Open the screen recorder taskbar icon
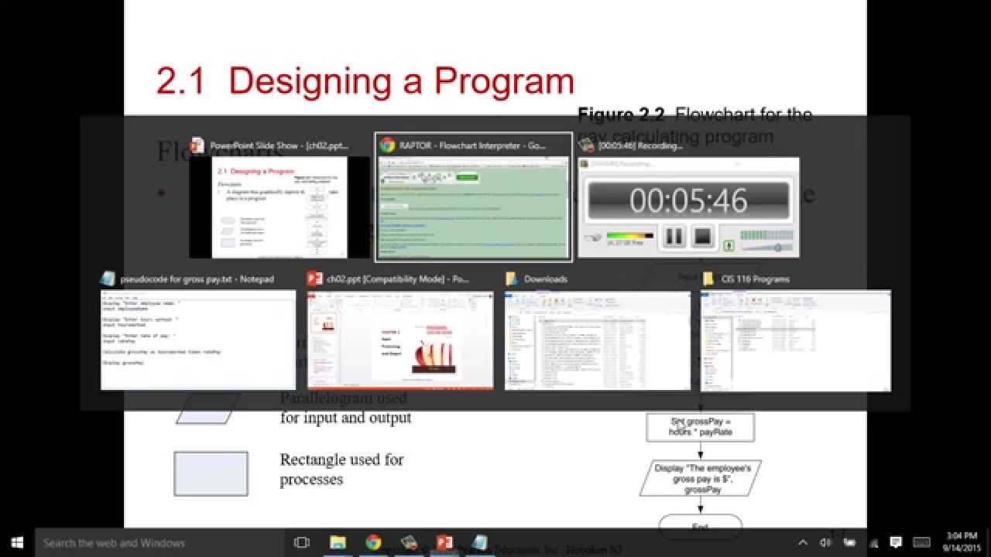 tap(409, 542)
